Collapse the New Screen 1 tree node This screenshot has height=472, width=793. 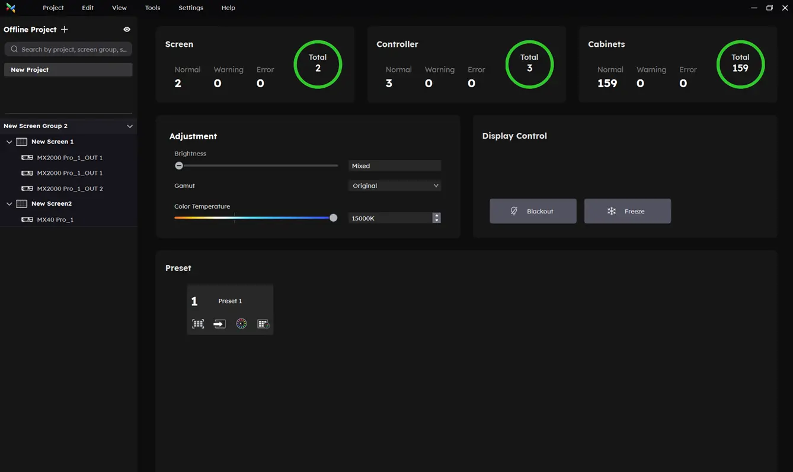click(x=9, y=142)
